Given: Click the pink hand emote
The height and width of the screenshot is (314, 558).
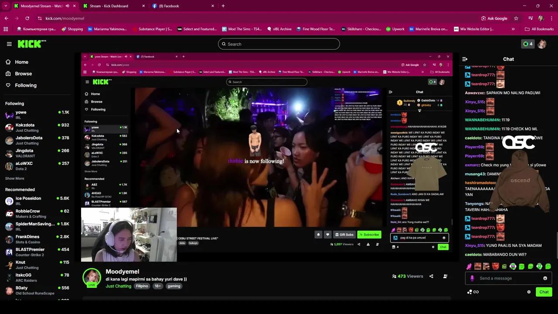Looking at the screenshot, I should click(469, 266).
